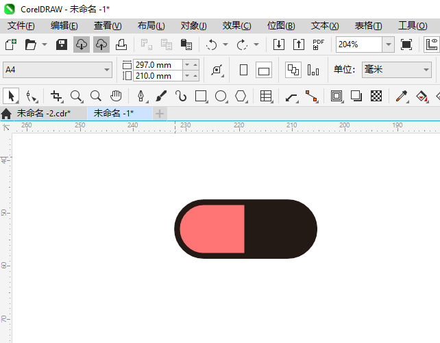Create a new document
The width and height of the screenshot is (440, 343).
(11, 45)
